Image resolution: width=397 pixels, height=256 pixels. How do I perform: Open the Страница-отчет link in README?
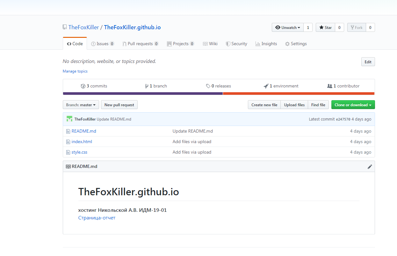(x=97, y=218)
